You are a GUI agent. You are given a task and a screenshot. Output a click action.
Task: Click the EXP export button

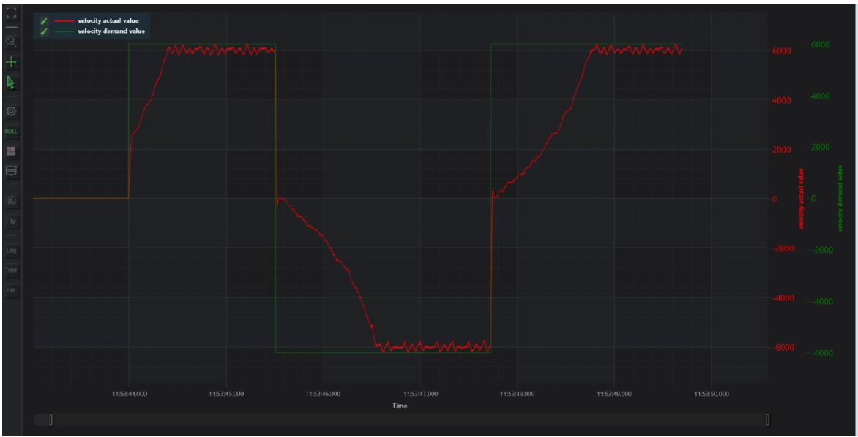pos(11,291)
